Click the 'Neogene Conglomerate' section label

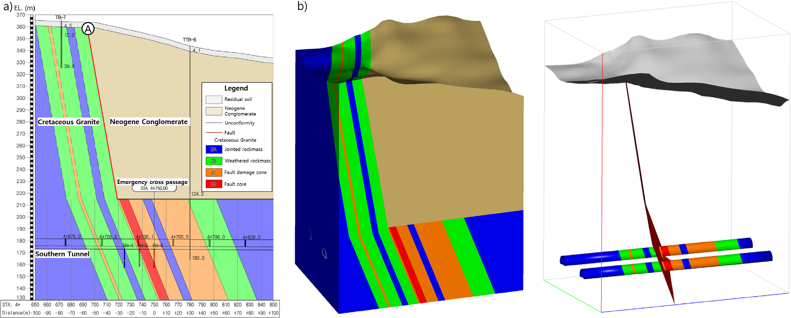click(149, 122)
